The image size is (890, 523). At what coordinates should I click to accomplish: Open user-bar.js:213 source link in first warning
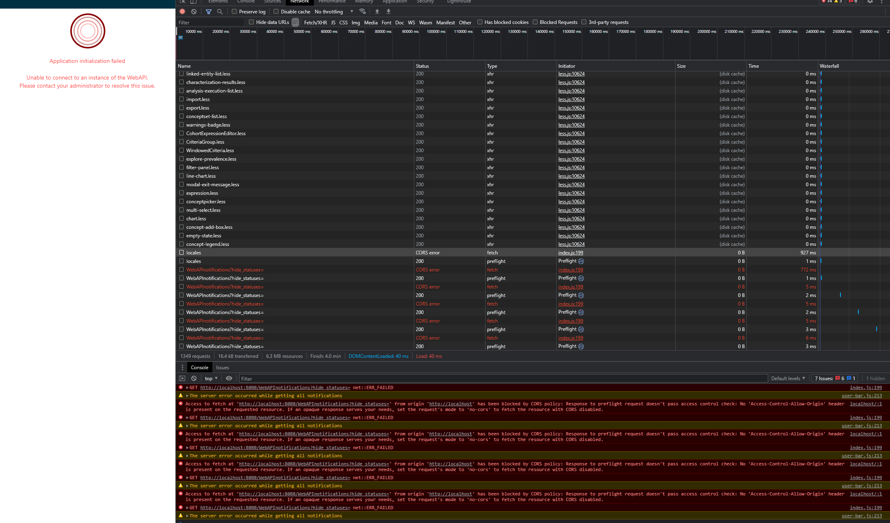click(x=862, y=396)
